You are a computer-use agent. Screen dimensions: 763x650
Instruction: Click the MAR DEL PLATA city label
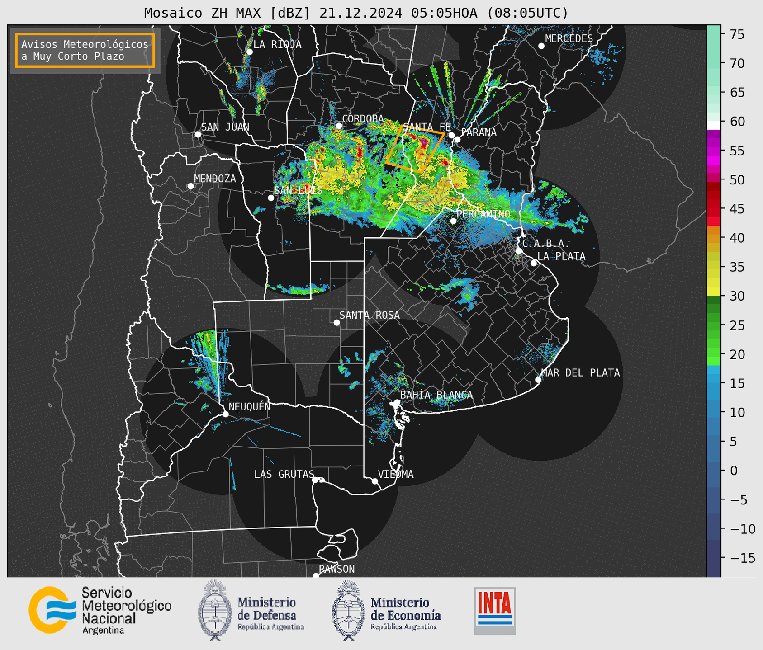click(x=580, y=372)
